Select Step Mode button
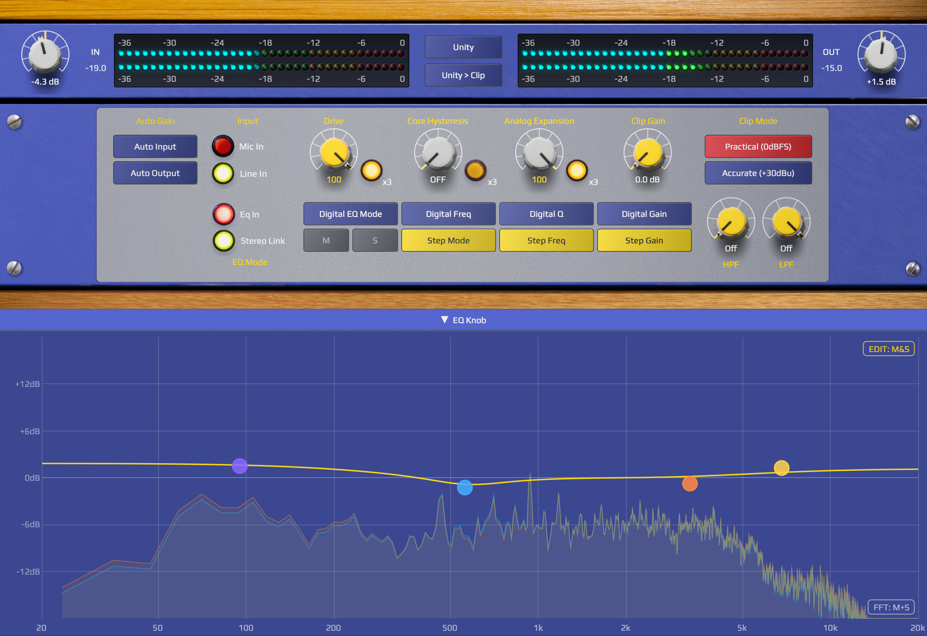This screenshot has width=927, height=636. (x=449, y=241)
